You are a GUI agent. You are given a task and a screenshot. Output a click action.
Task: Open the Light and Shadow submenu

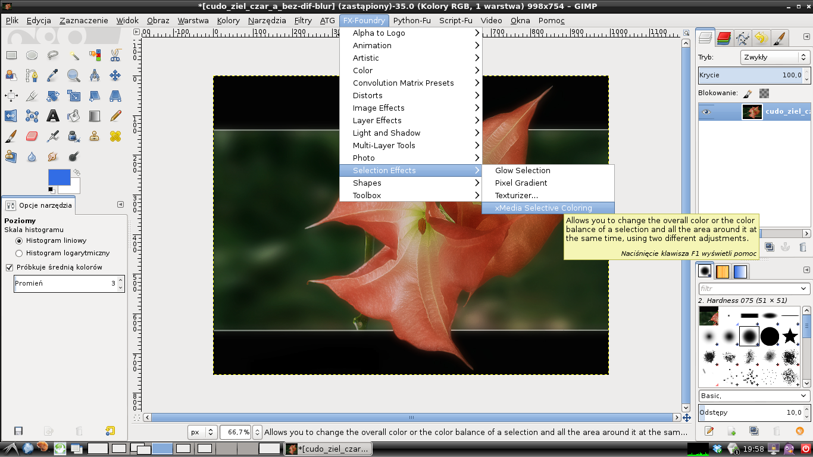[386, 133]
